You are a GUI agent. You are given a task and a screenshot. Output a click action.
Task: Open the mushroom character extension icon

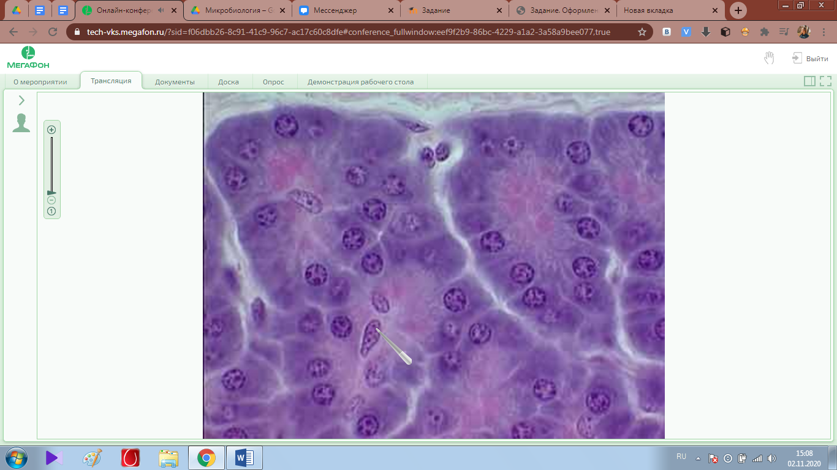[x=745, y=32]
